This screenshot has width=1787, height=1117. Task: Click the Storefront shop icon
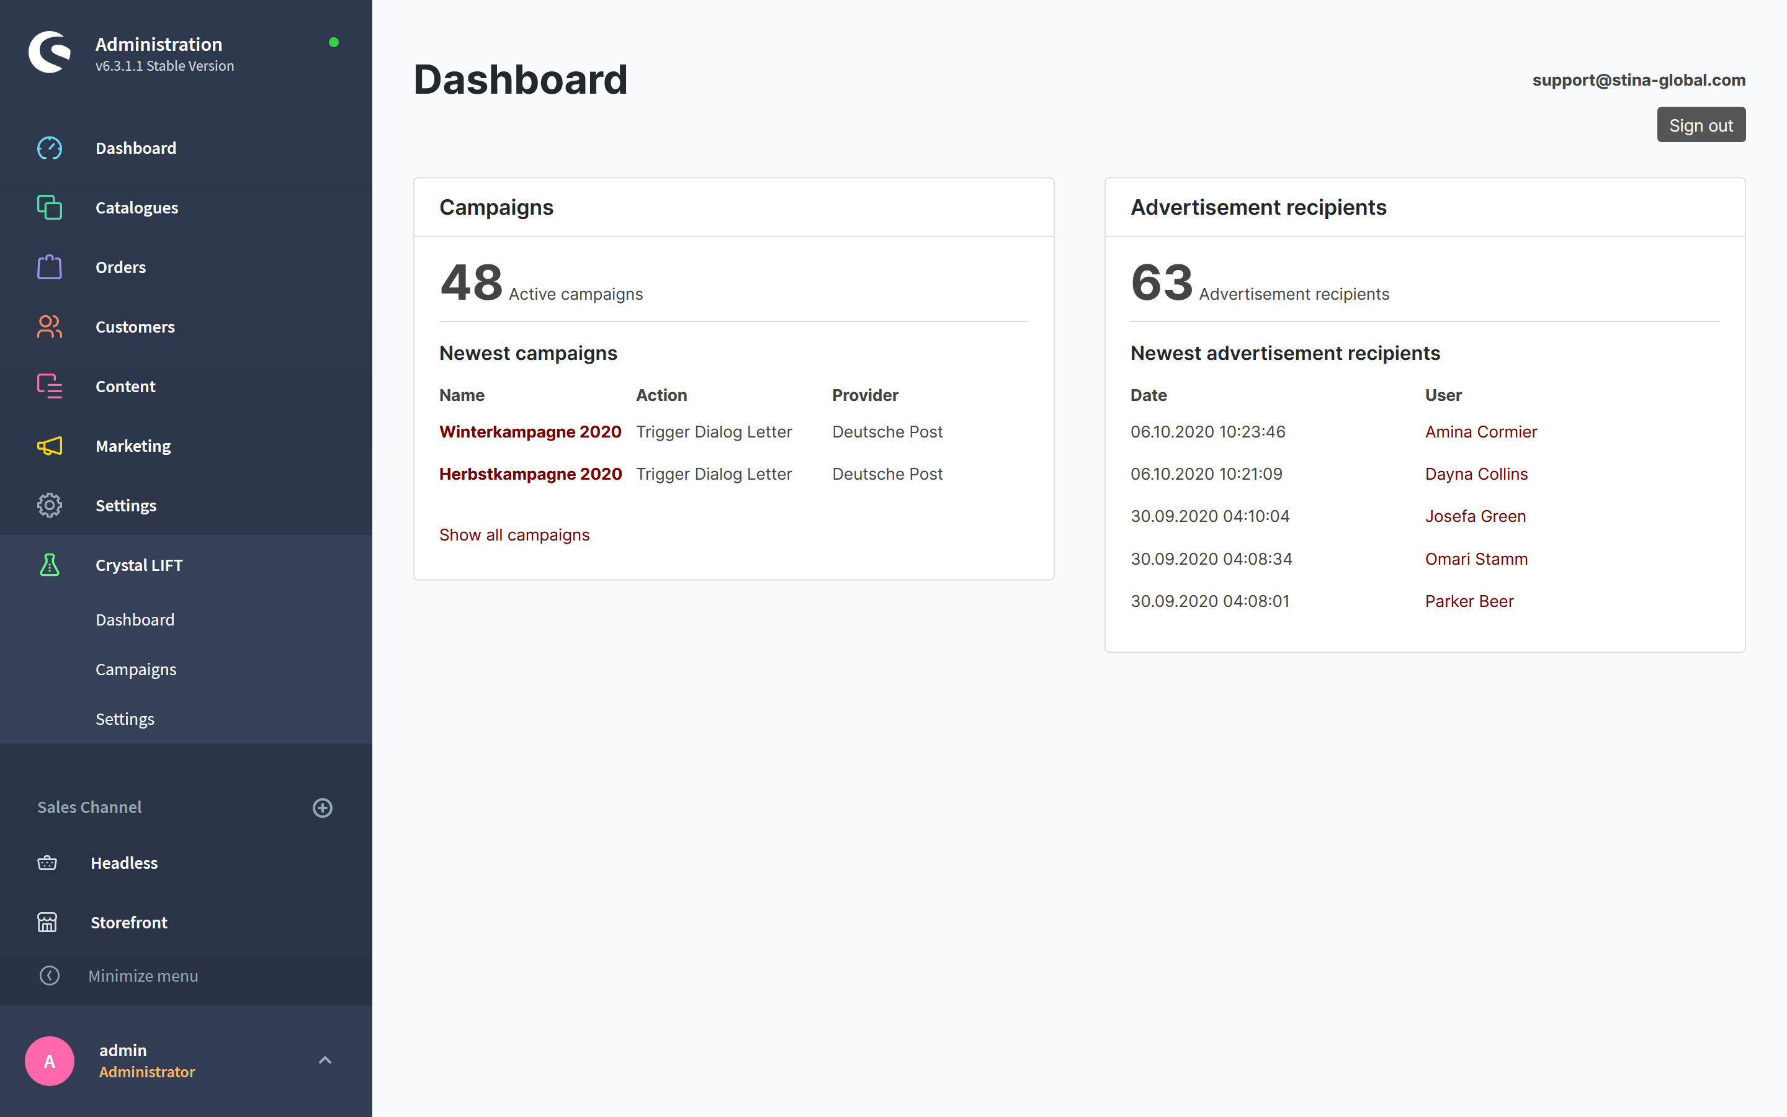[47, 922]
